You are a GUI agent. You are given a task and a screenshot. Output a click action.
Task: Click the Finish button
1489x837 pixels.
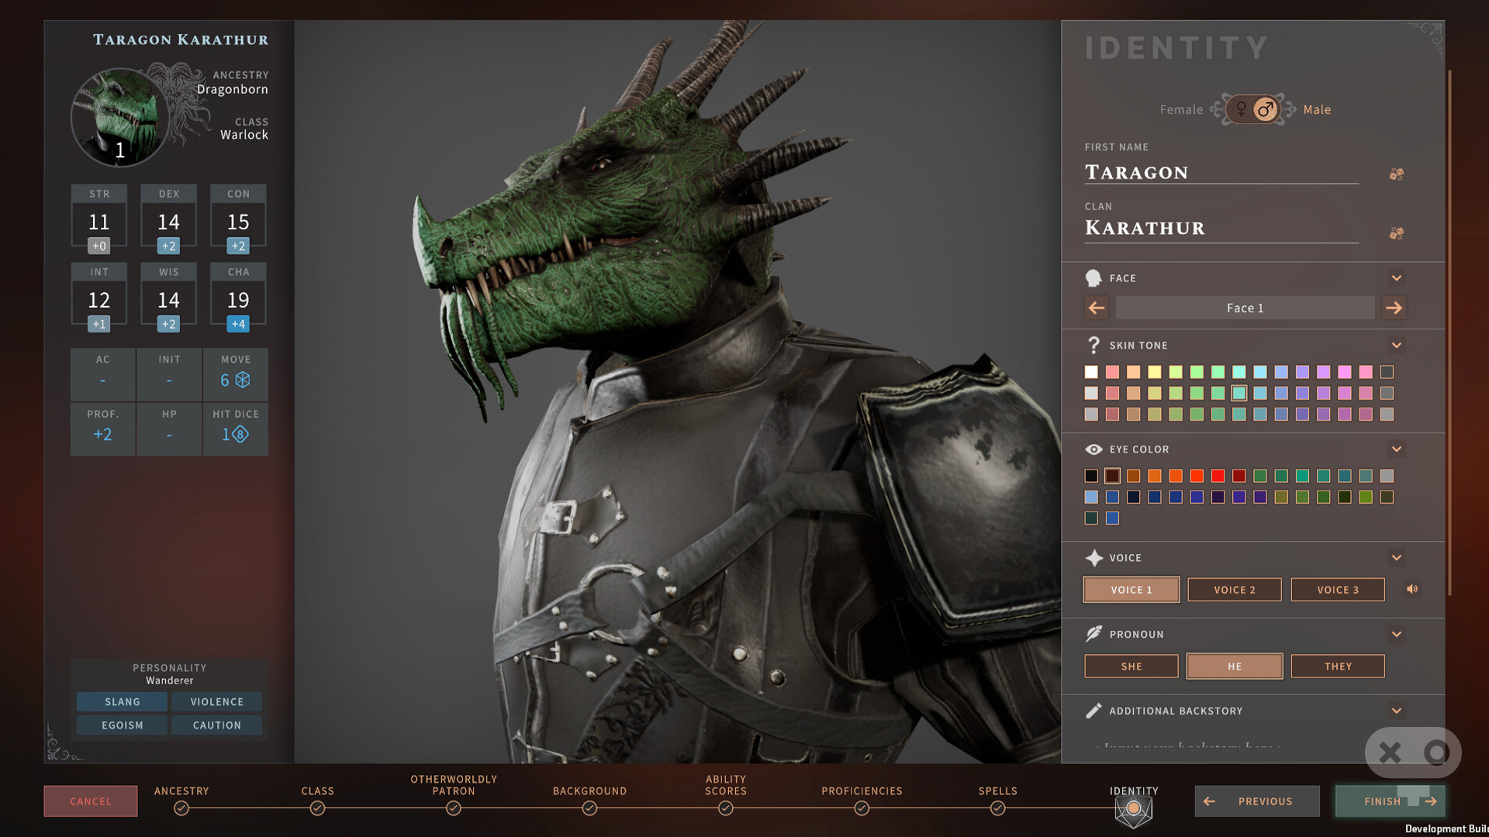pos(1391,801)
